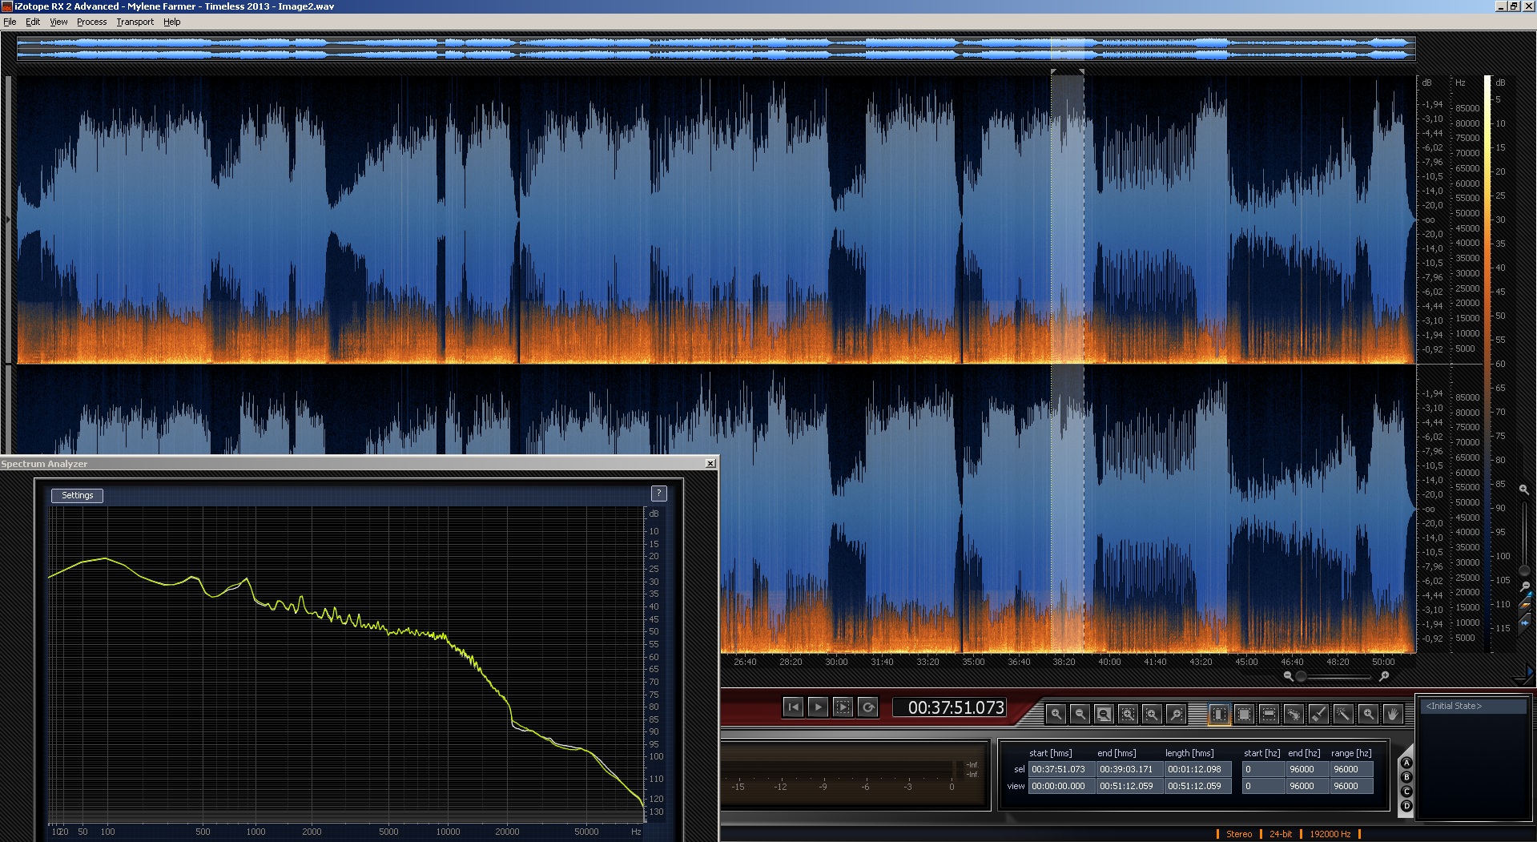Select the zoom tool in the tools row
1537x842 pixels.
1368,714
